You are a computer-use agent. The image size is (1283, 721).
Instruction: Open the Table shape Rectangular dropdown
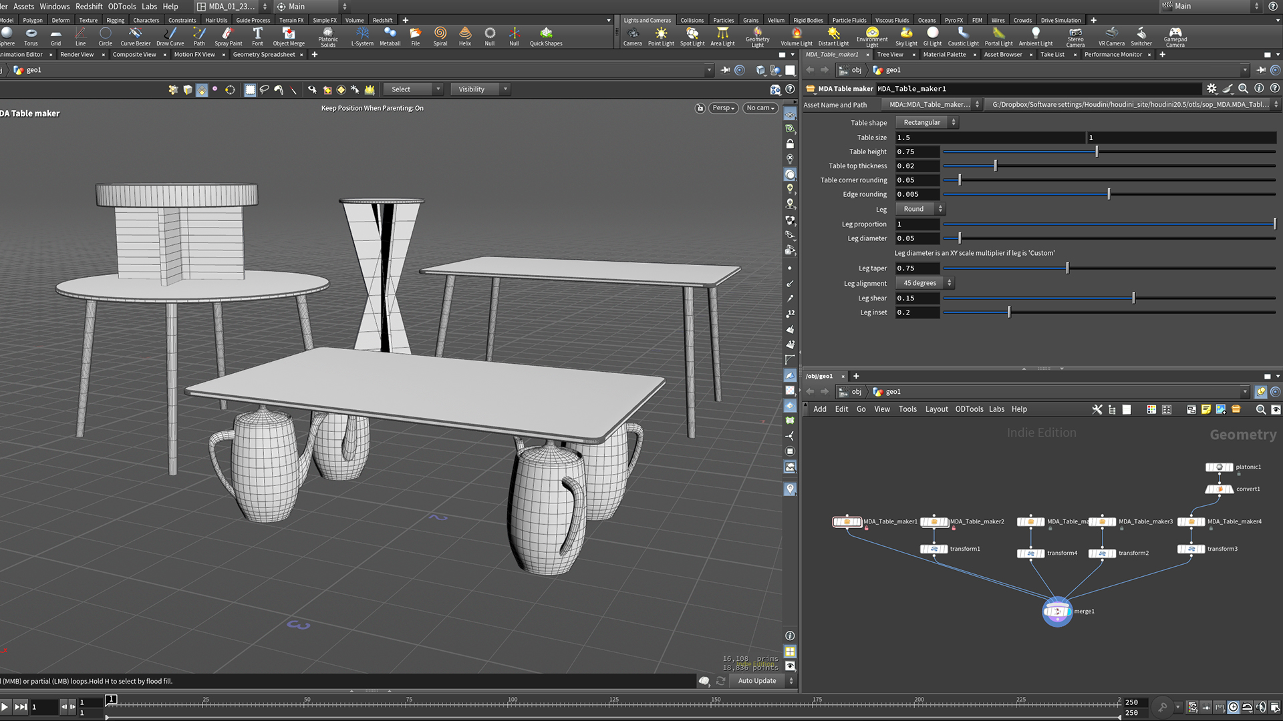point(926,122)
